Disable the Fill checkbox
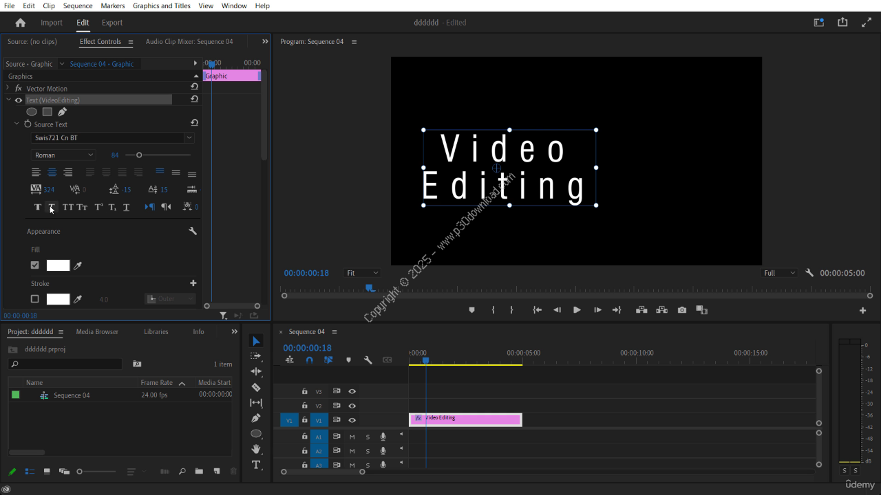This screenshot has height=495, width=881. [x=35, y=265]
